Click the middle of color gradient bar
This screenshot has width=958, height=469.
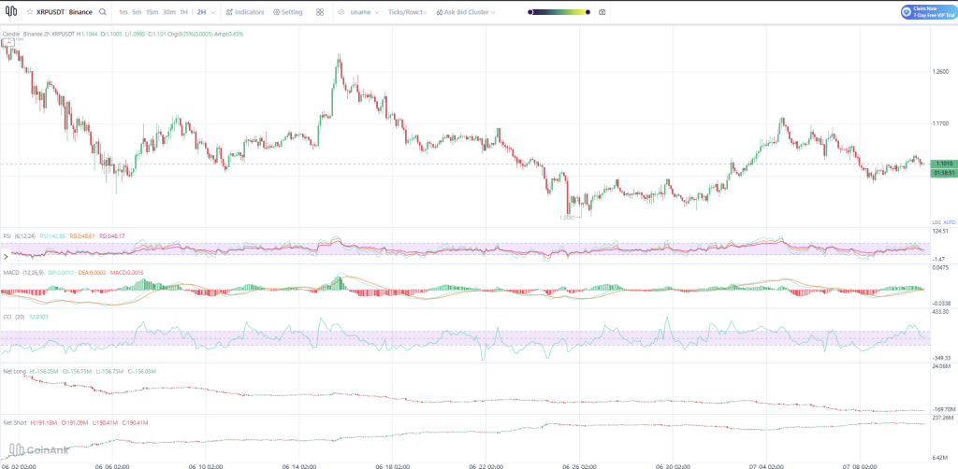(559, 12)
